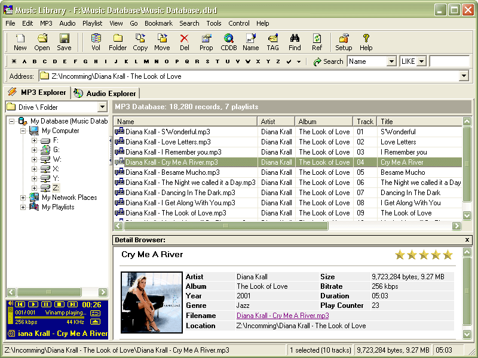Create a new database with New
The width and height of the screenshot is (478, 358).
pyautogui.click(x=20, y=42)
